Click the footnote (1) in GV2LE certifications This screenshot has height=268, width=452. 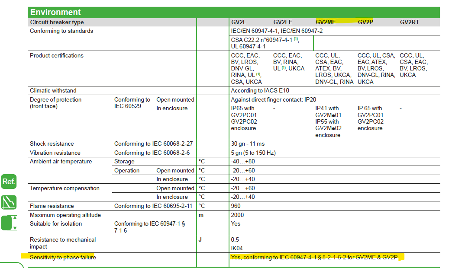(284, 67)
